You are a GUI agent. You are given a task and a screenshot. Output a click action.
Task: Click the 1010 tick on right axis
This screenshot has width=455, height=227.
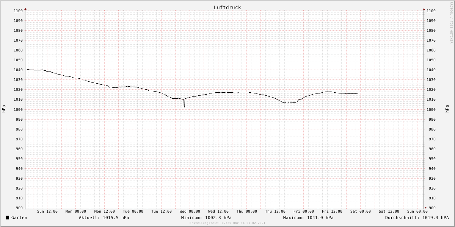click(431, 100)
